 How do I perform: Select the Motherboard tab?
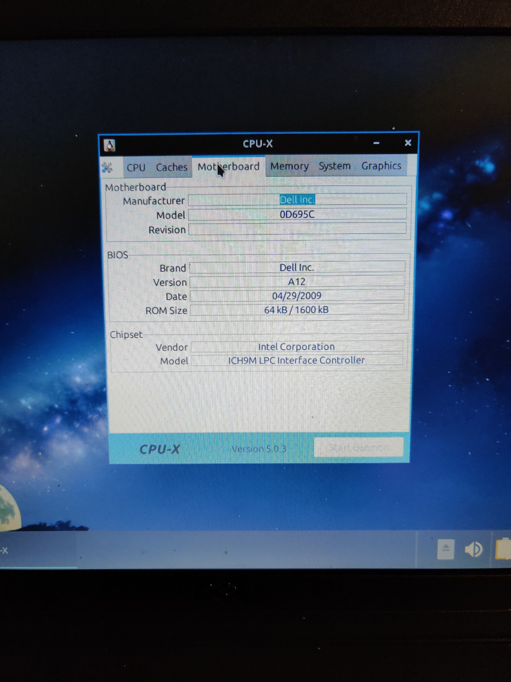228,167
